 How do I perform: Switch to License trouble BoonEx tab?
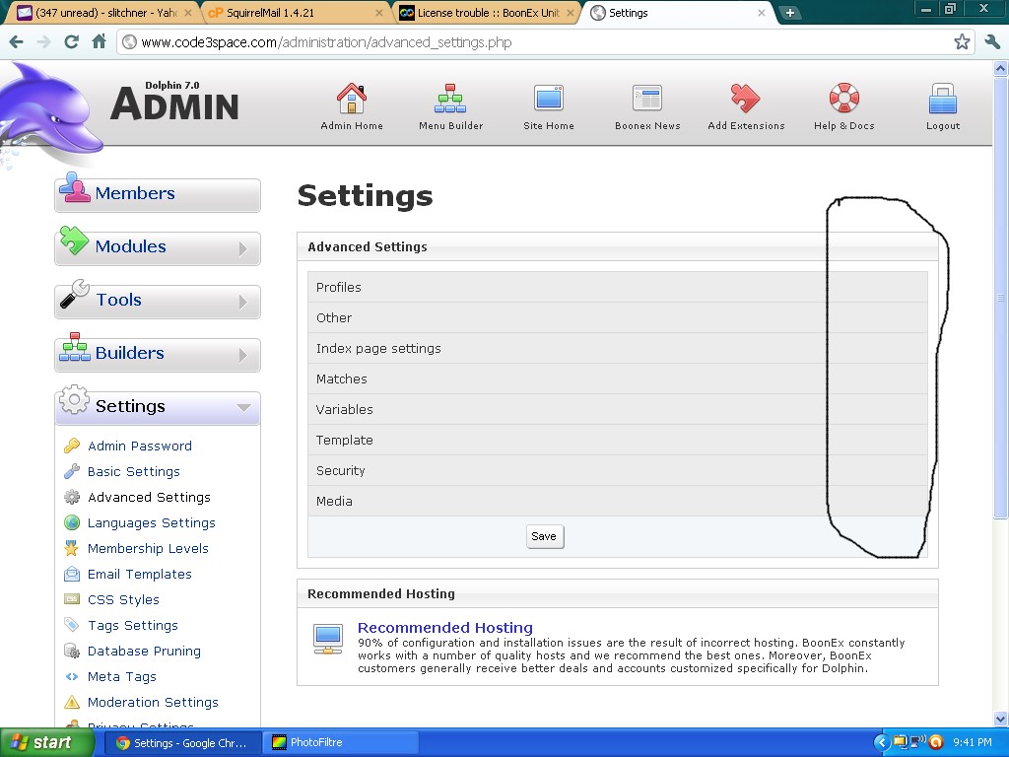point(483,13)
